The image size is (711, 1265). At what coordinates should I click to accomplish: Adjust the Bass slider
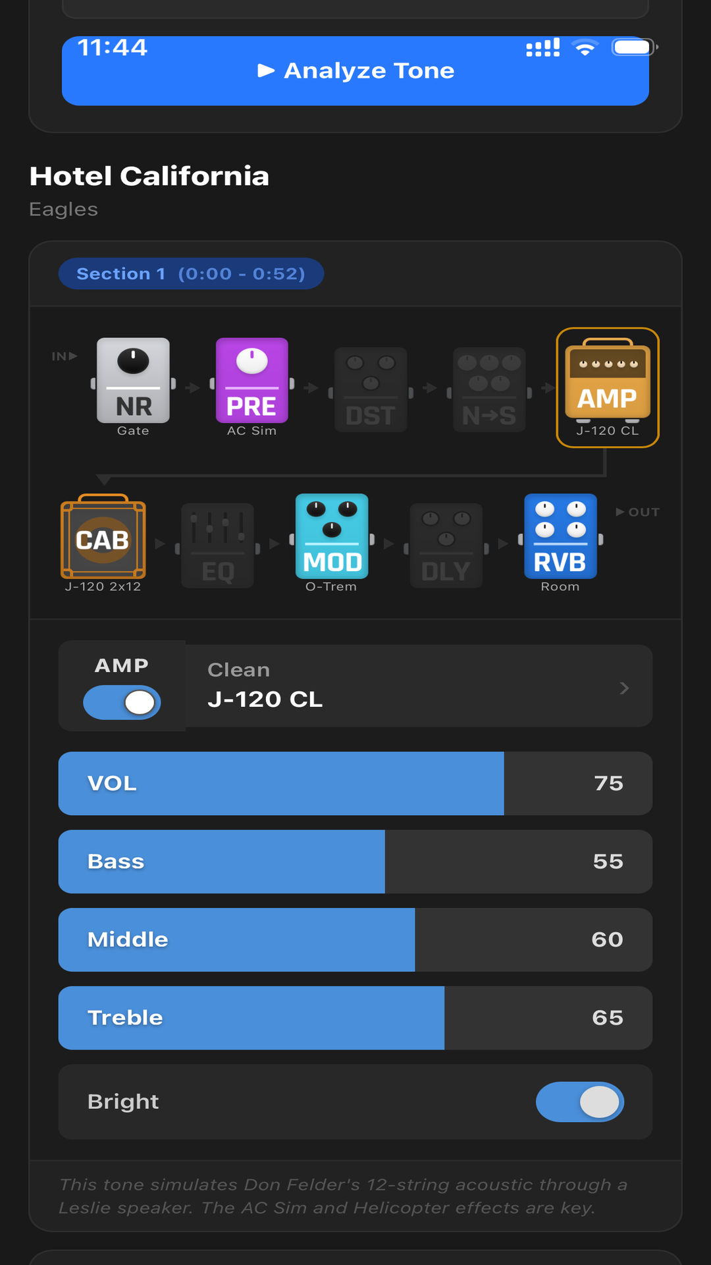tap(355, 862)
